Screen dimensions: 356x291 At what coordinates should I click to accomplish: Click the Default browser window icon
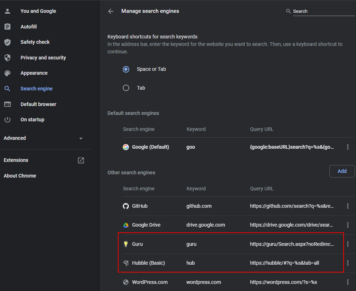point(7,104)
